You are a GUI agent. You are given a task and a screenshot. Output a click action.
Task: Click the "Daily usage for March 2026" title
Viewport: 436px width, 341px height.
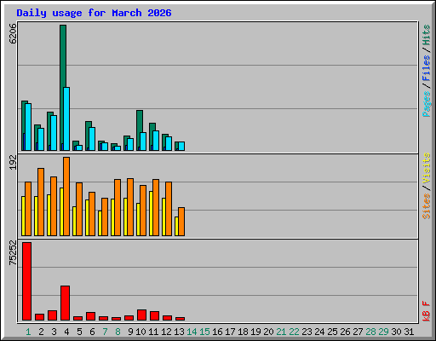(x=94, y=13)
